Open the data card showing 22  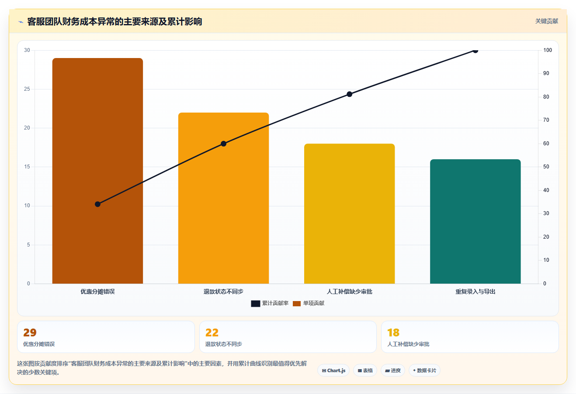coord(288,337)
